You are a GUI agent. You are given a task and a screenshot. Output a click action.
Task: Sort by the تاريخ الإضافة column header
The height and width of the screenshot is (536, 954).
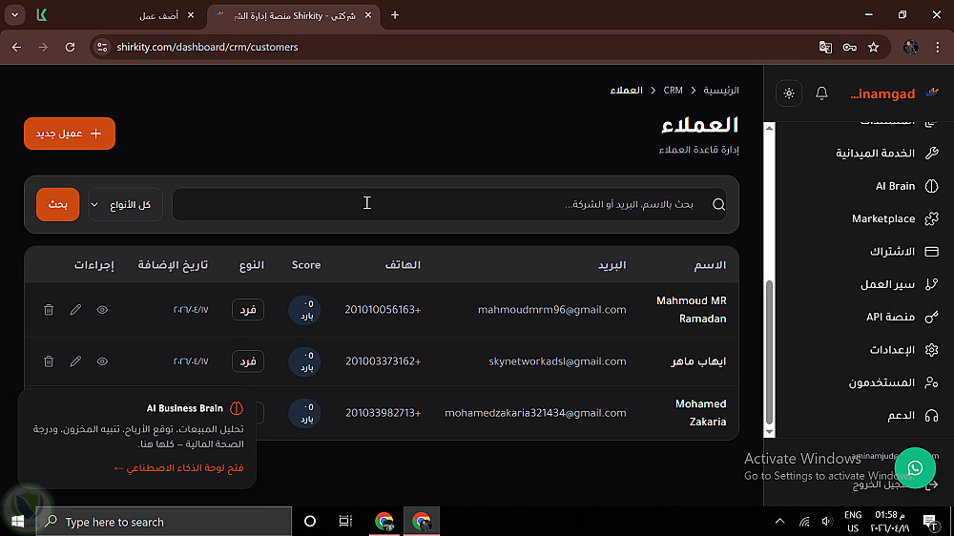tap(173, 264)
